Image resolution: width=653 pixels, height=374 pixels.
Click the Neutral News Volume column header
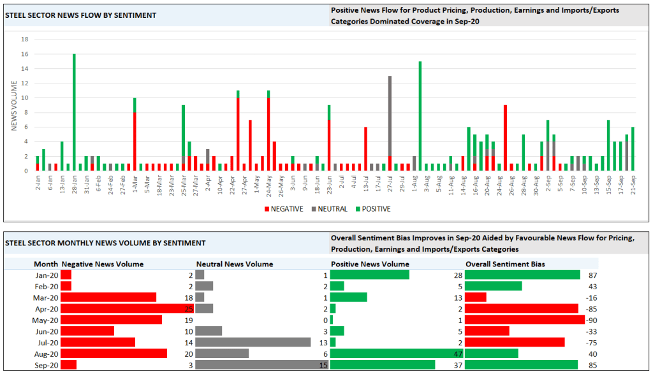[234, 264]
